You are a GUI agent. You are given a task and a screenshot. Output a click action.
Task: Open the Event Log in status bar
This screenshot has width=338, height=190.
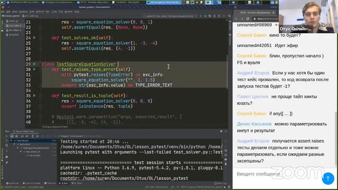(x=220, y=183)
